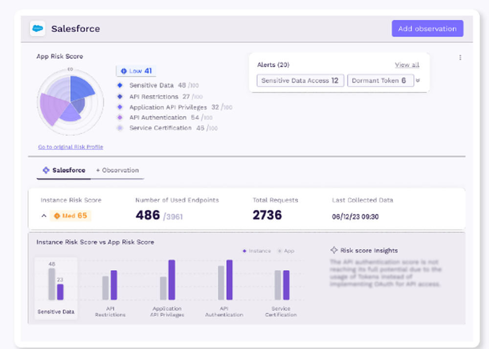Click the Salesforce cloud logo icon
Screen dimensions: 489x349
click(38, 29)
